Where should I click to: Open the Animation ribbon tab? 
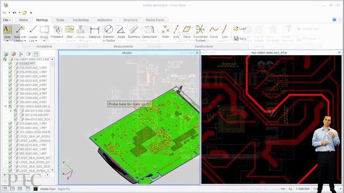coord(105,20)
